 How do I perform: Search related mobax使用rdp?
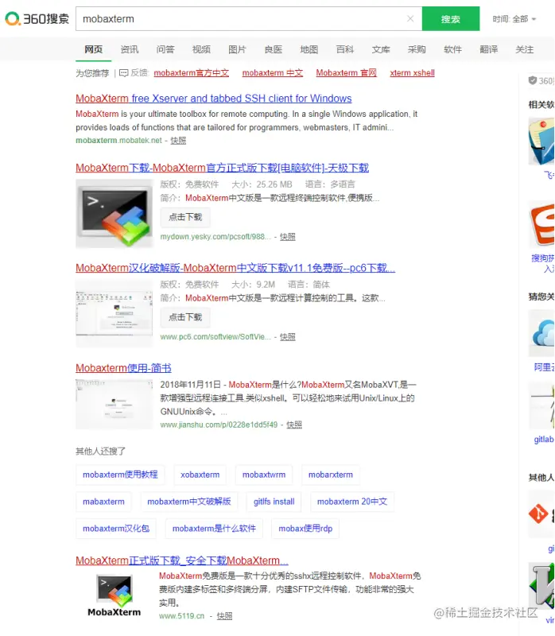click(x=305, y=529)
